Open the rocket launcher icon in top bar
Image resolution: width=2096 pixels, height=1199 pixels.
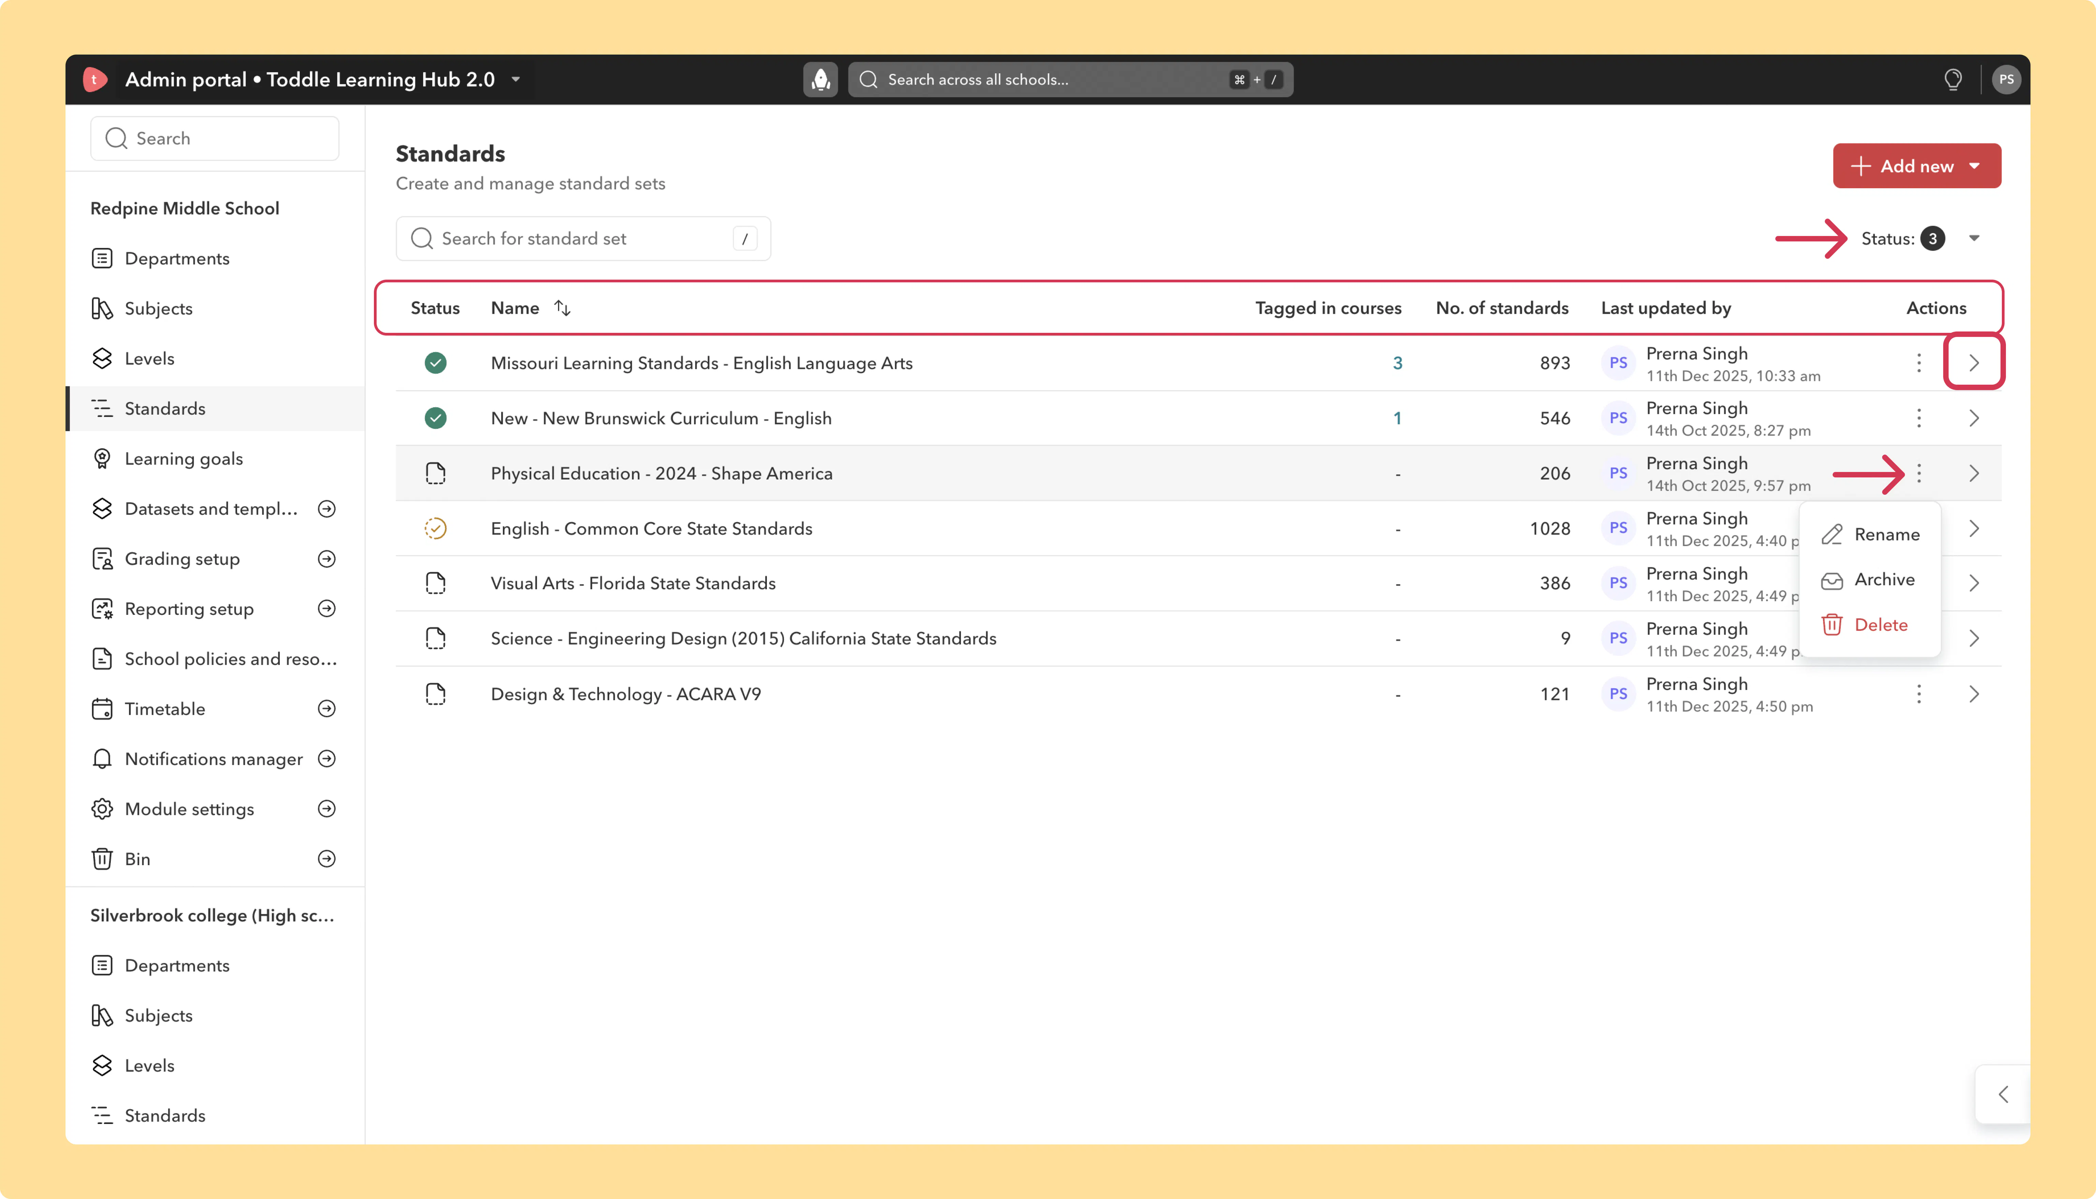click(820, 79)
